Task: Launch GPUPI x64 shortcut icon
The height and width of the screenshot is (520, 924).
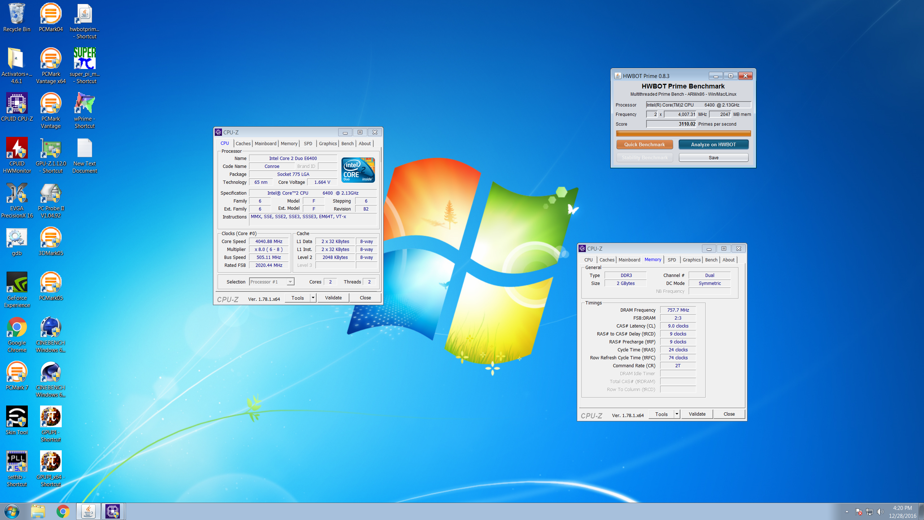Action: click(x=51, y=469)
